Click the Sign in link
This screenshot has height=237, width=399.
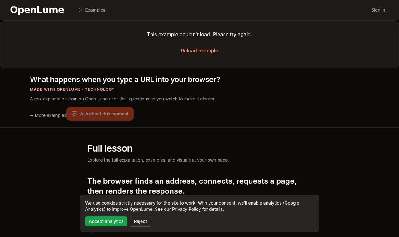(378, 10)
